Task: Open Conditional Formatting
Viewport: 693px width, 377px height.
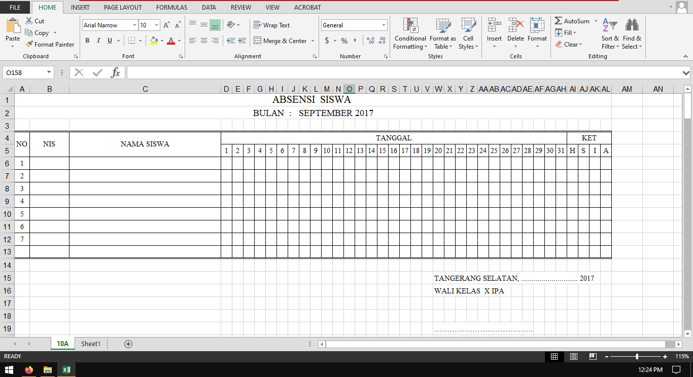Action: [409, 33]
